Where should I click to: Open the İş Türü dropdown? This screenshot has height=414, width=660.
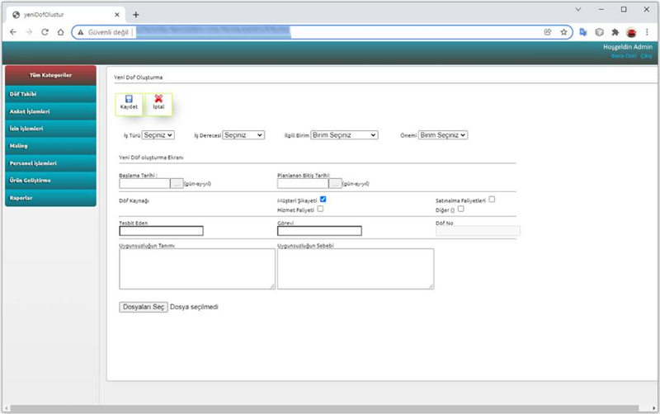coord(158,135)
